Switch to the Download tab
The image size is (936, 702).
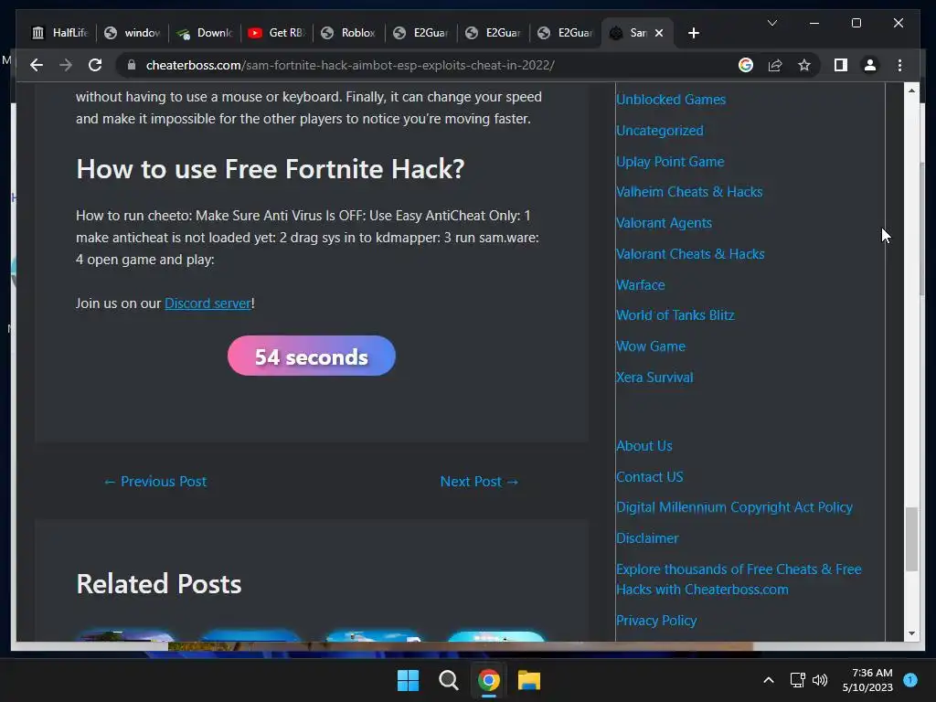click(205, 33)
